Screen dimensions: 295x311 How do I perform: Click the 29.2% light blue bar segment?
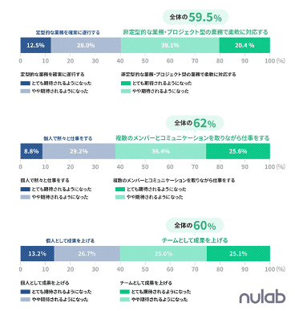tap(79, 151)
